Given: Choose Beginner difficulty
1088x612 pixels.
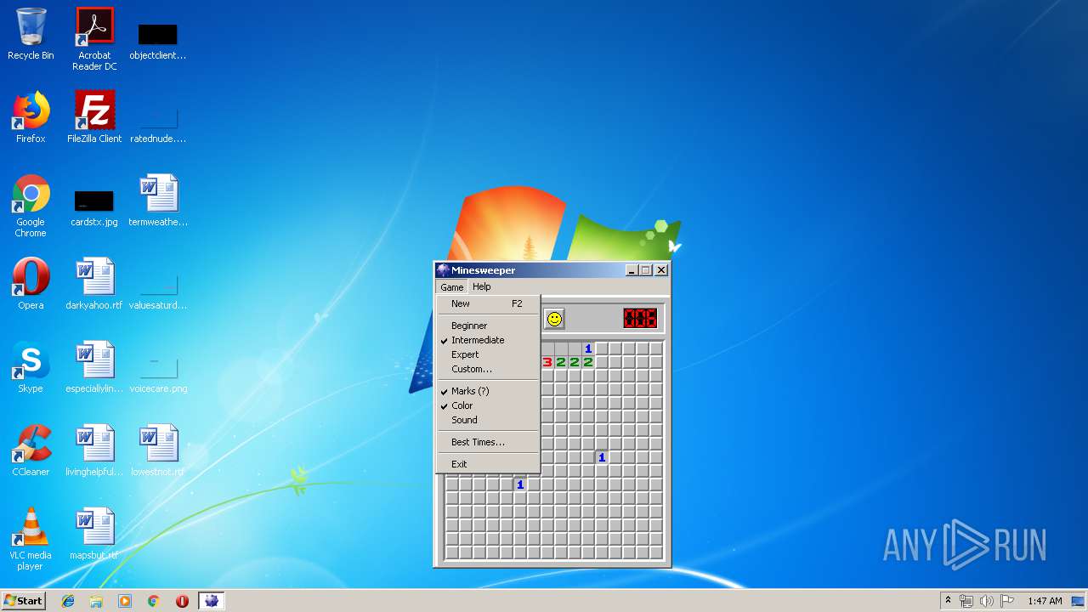Looking at the screenshot, I should [488, 326].
